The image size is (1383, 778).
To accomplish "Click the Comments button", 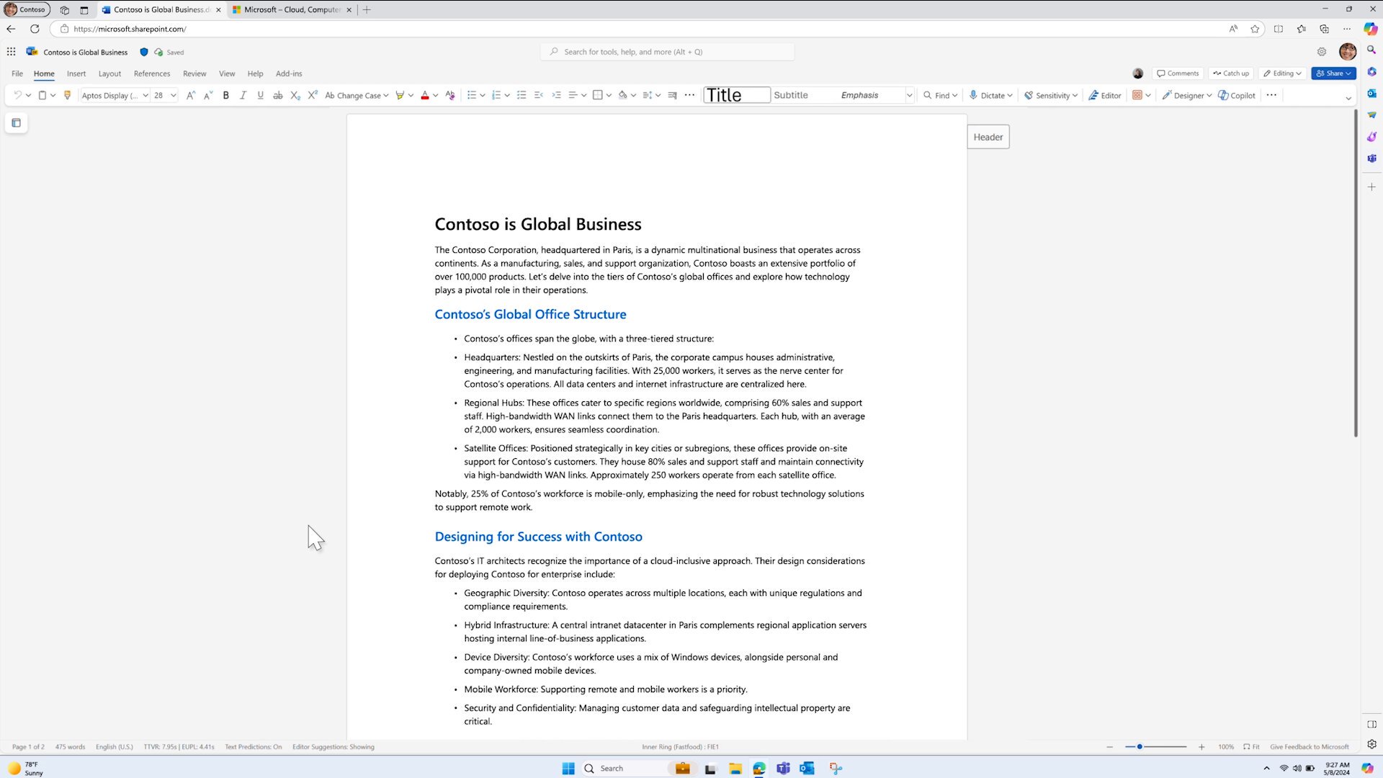I will coord(1178,73).
